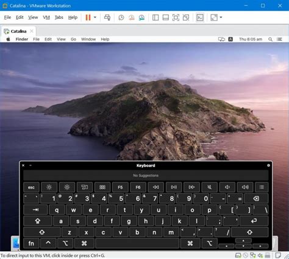289x259 pixels.
Task: Open the power options dropdown arrow
Action: coord(95,18)
